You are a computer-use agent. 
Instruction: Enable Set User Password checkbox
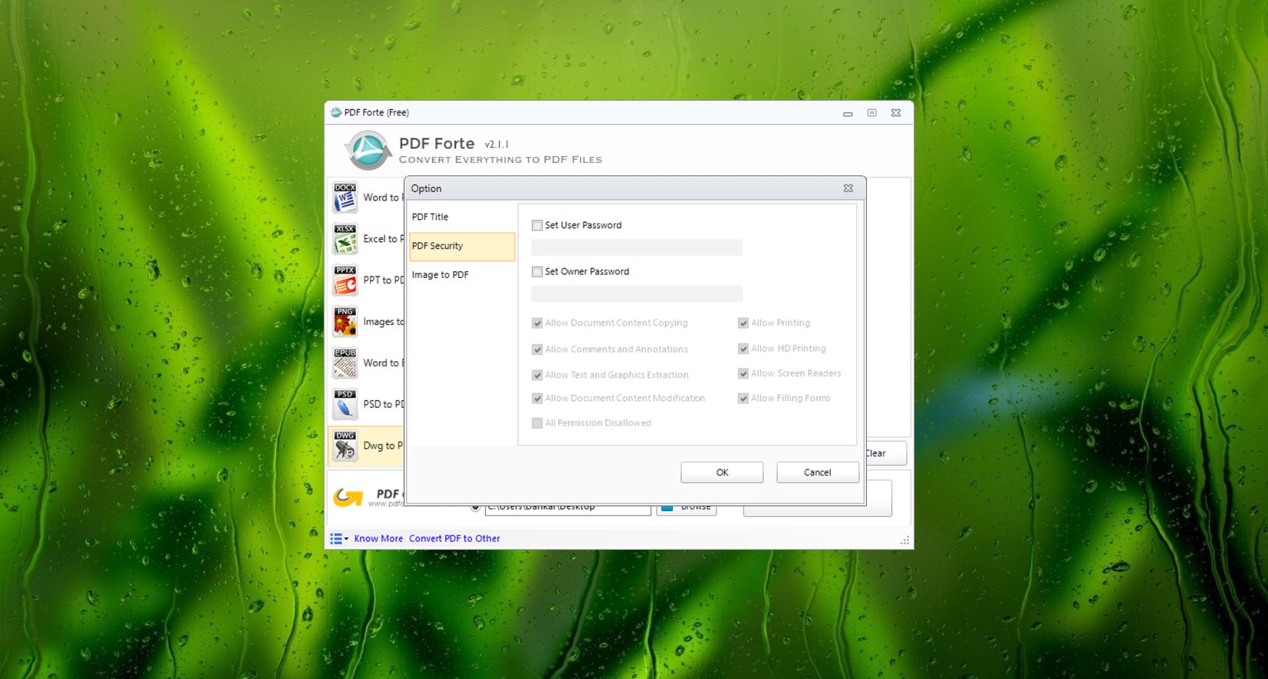point(537,226)
